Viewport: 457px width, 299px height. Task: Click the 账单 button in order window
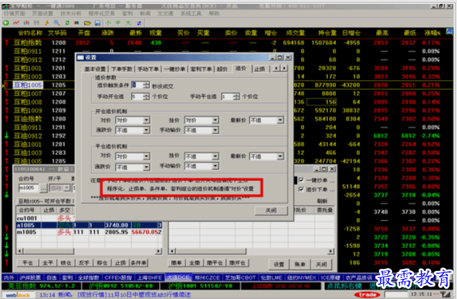[x=300, y=264]
